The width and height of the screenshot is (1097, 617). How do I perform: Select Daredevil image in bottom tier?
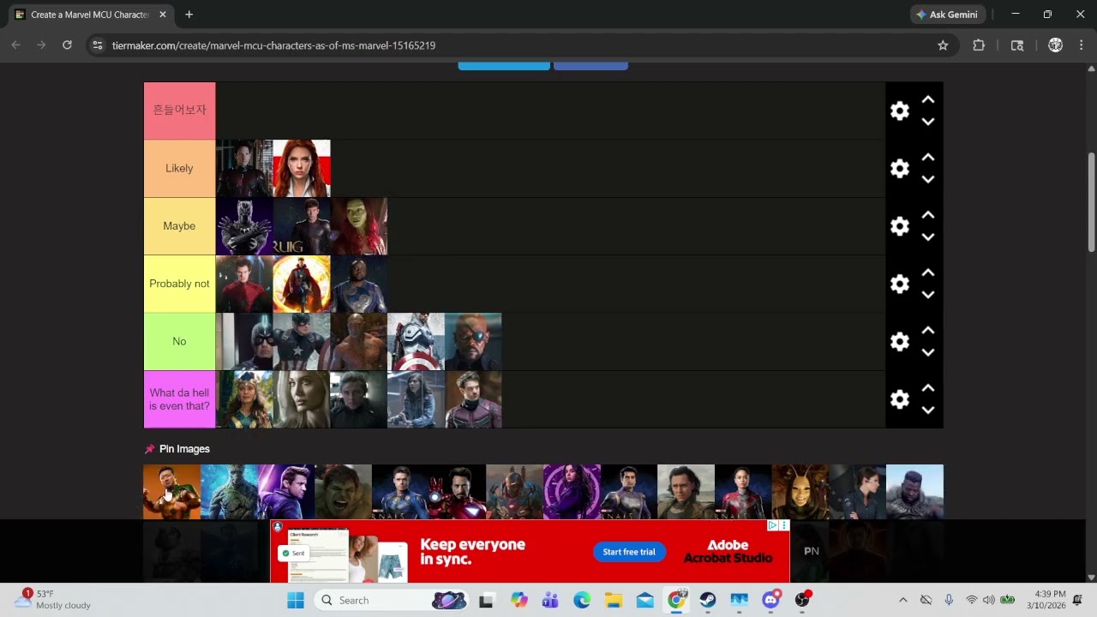coord(473,399)
